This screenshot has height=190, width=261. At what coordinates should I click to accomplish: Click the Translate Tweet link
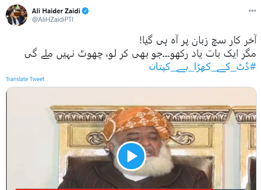coord(25,79)
